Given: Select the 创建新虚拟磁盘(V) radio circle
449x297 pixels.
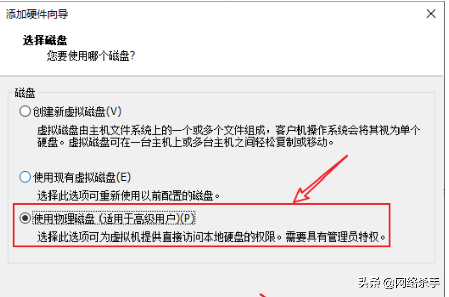Looking at the screenshot, I should (x=25, y=111).
